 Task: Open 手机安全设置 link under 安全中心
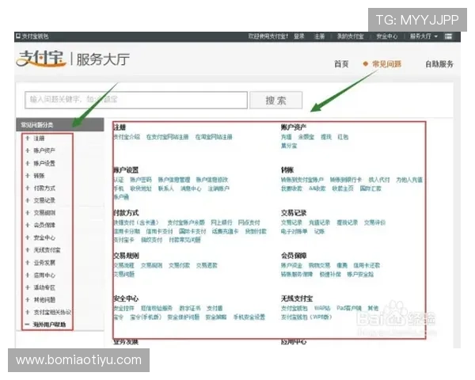click(x=249, y=317)
